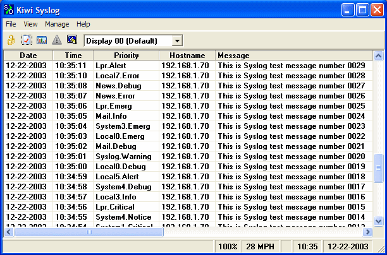Click the message ending in number 0018
Image resolution: width=387 pixels, height=255 pixels.
click(294, 177)
